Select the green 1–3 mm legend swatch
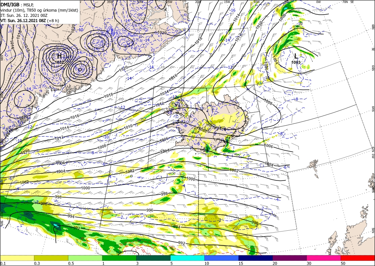Viewport: 375px width, 266px height. click(119, 258)
